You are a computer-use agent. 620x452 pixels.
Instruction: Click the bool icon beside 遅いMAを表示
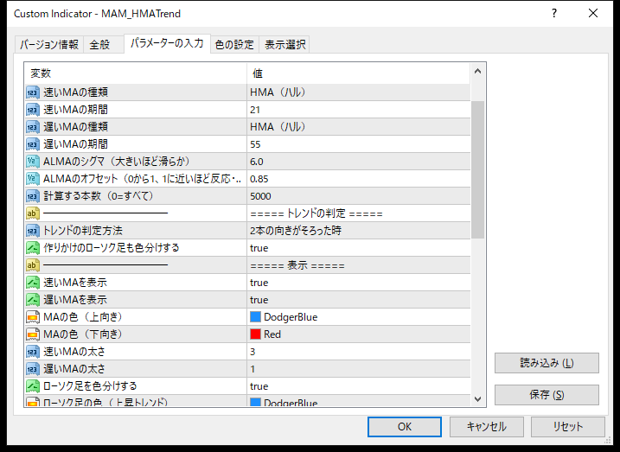[33, 300]
